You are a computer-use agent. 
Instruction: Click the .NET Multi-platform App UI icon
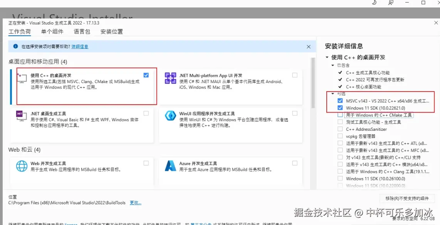pos(170,78)
